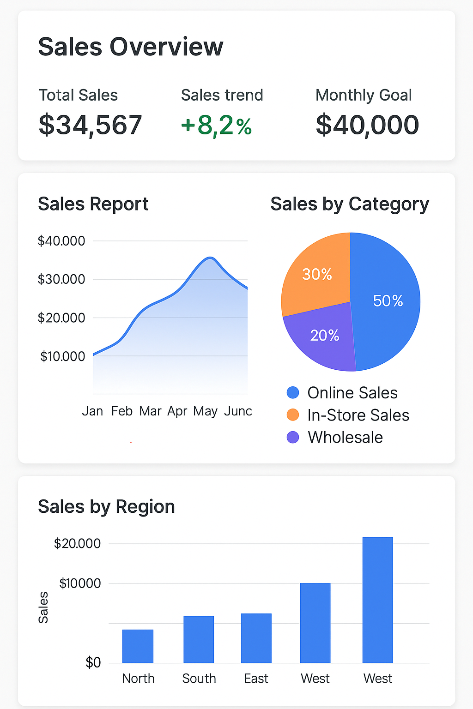Toggle the Wholesale legend label

point(345,437)
